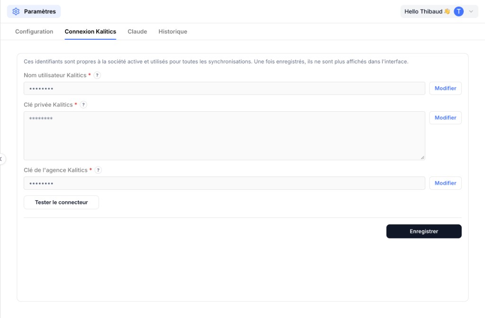Click the Paramètres gear icon
This screenshot has height=318, width=485.
[16, 11]
